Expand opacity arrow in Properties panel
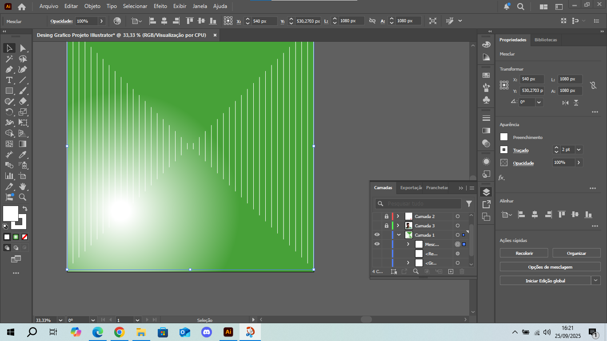The height and width of the screenshot is (341, 607). pyautogui.click(x=579, y=163)
